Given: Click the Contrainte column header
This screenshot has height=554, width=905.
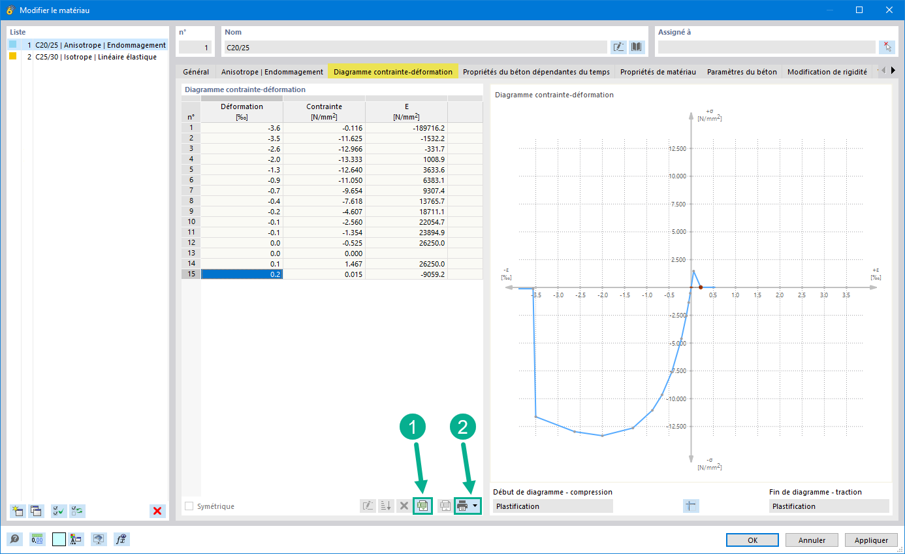Looking at the screenshot, I should coord(324,111).
